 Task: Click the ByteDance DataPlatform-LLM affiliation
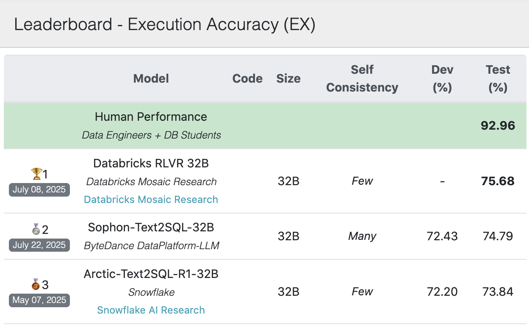click(151, 245)
